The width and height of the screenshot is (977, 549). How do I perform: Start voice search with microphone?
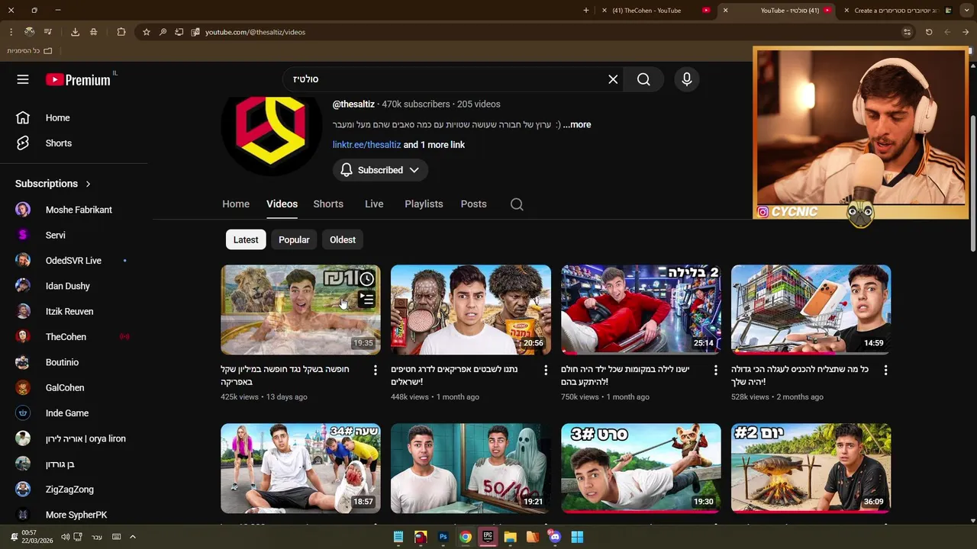tap(687, 79)
